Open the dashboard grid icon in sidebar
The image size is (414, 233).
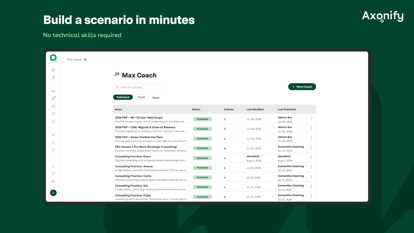[x=53, y=70]
